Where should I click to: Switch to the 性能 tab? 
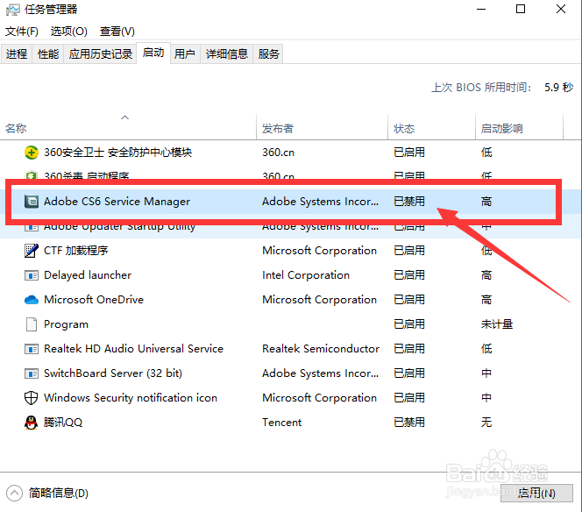click(x=48, y=54)
